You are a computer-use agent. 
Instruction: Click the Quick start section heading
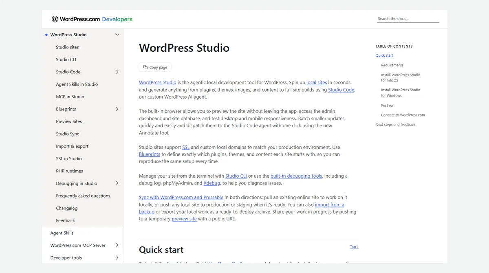pyautogui.click(x=161, y=250)
